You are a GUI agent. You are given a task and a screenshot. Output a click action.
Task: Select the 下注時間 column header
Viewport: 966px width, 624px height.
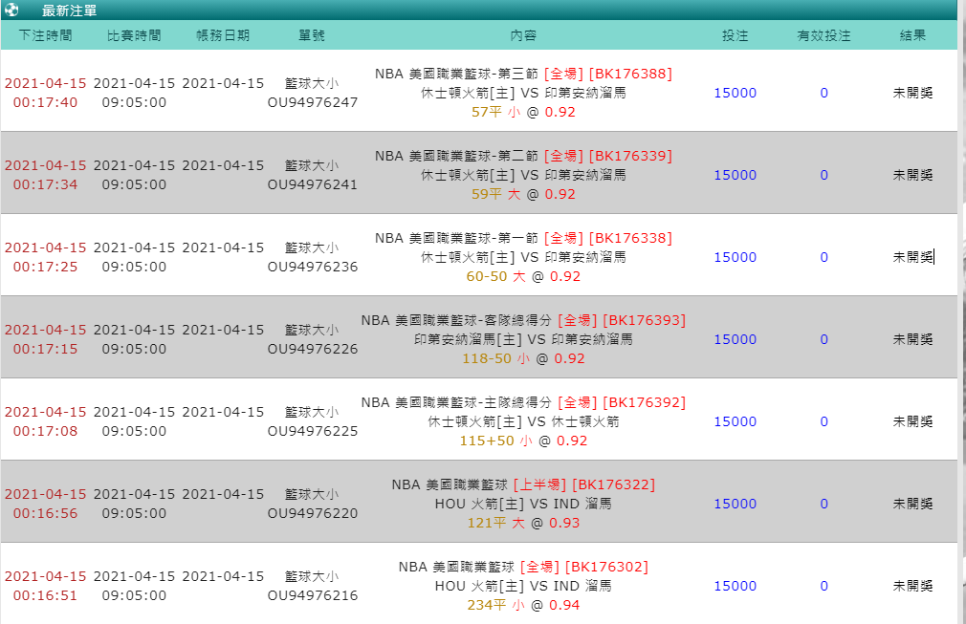[x=46, y=35]
